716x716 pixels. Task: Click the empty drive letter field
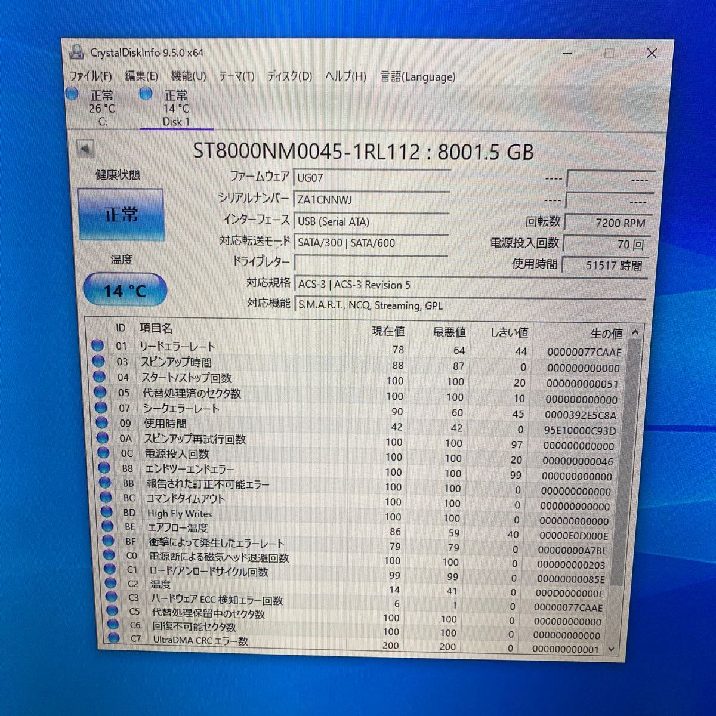(x=371, y=263)
